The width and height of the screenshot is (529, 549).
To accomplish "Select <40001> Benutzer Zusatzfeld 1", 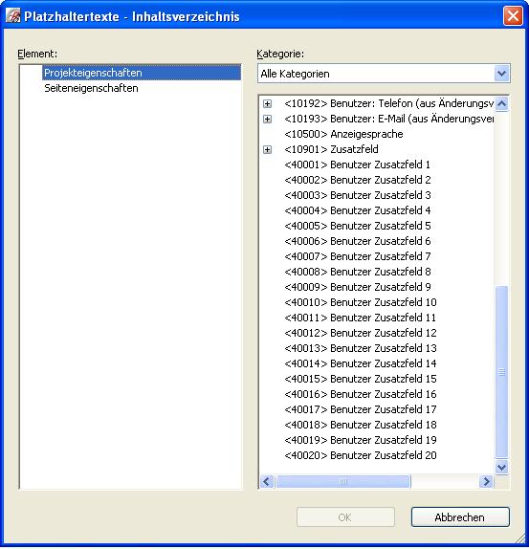I will click(x=357, y=165).
